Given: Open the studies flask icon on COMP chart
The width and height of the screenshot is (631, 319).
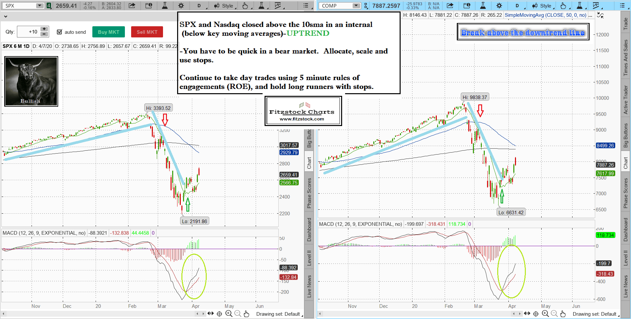Looking at the screenshot, I should [x=483, y=6].
